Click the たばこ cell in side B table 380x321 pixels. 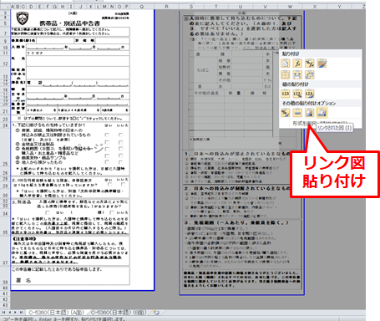click(203, 70)
